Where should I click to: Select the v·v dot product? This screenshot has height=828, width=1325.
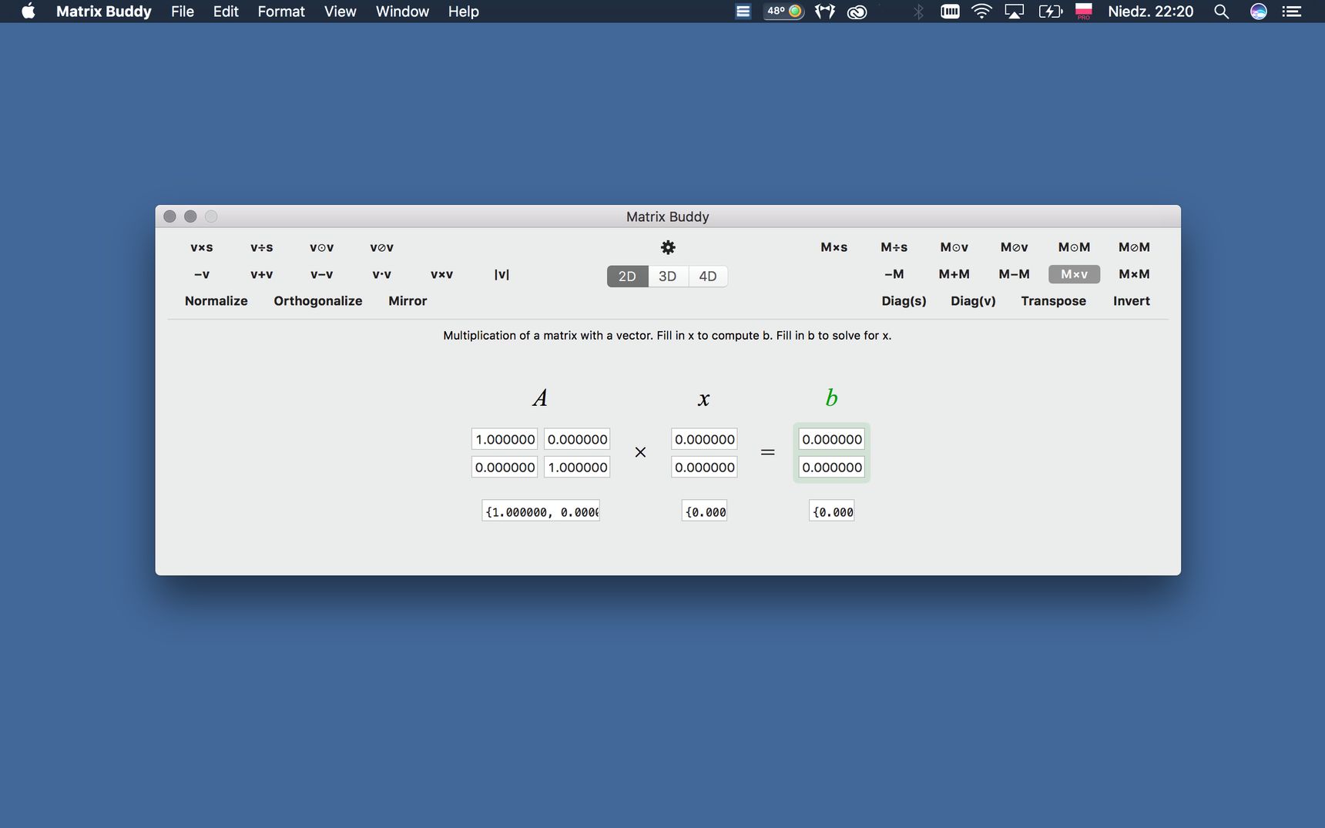(x=382, y=274)
